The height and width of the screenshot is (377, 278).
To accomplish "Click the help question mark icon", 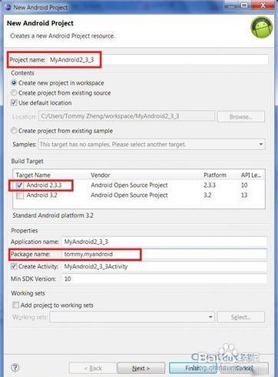I will tap(15, 368).
